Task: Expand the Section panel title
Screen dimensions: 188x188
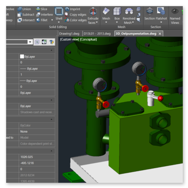Action: point(155,27)
